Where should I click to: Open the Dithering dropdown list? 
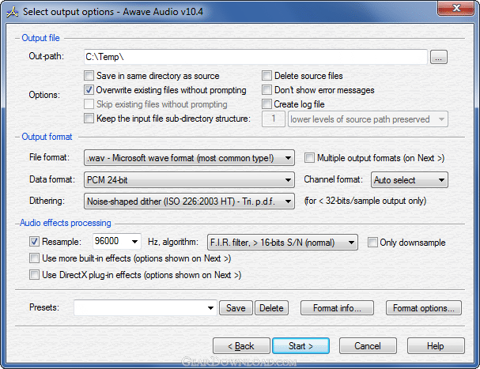pyautogui.click(x=189, y=201)
